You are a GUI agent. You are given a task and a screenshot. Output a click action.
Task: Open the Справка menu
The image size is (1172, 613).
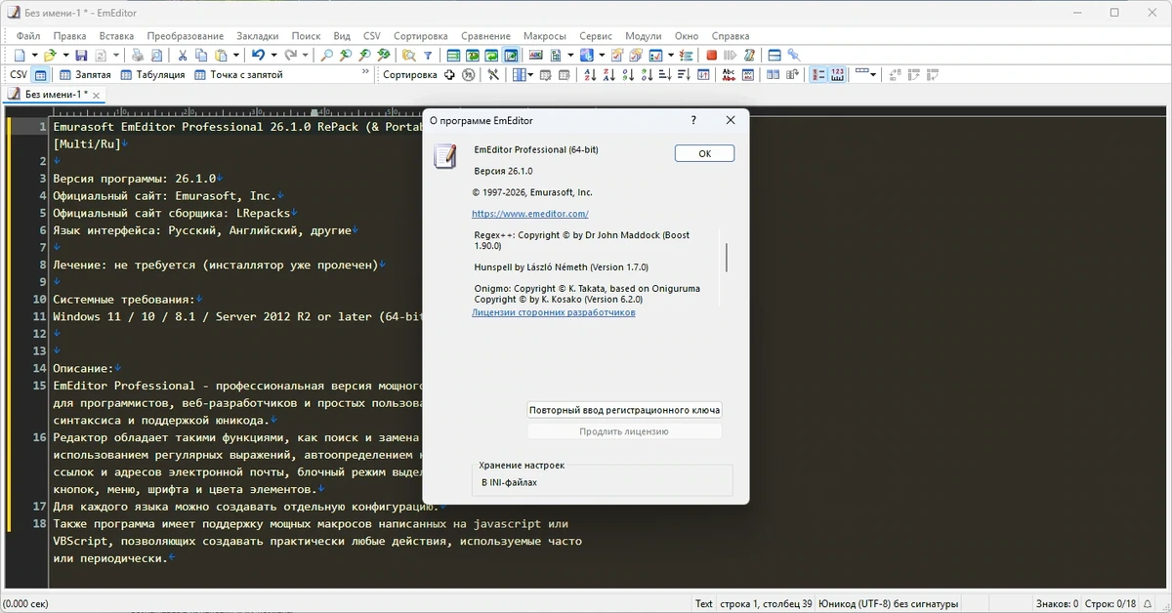732,36
